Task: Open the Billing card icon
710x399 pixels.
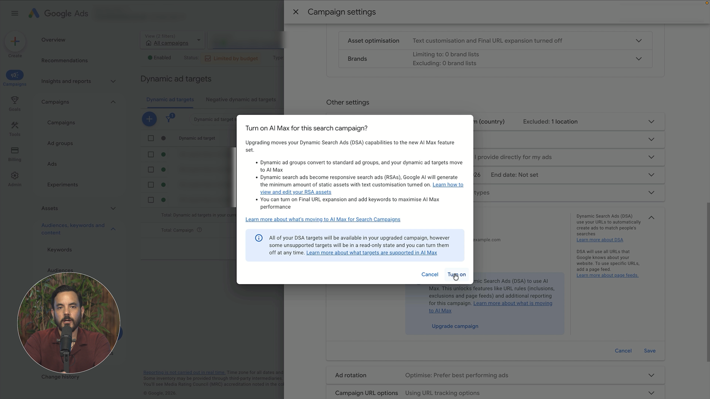Action: [15, 150]
